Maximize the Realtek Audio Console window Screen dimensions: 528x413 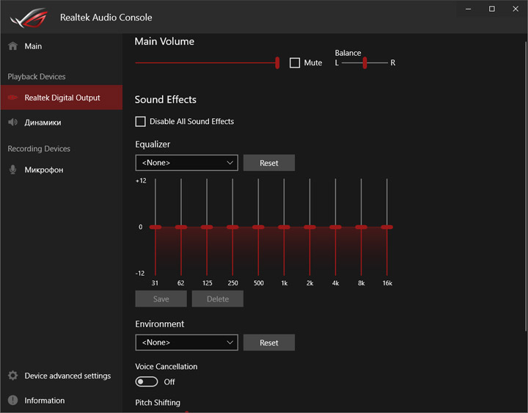tap(492, 9)
